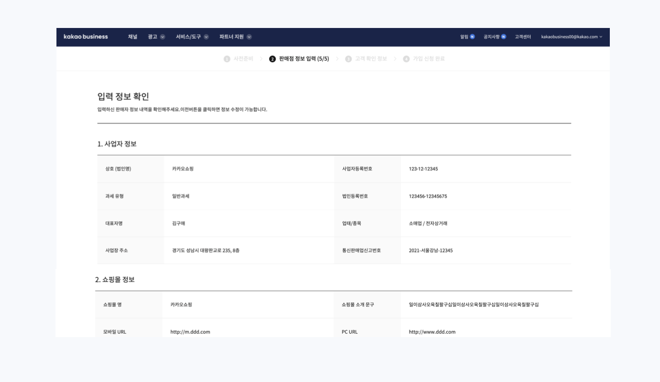The image size is (660, 382).
Task: Click the PC URL label
Action: pos(350,332)
